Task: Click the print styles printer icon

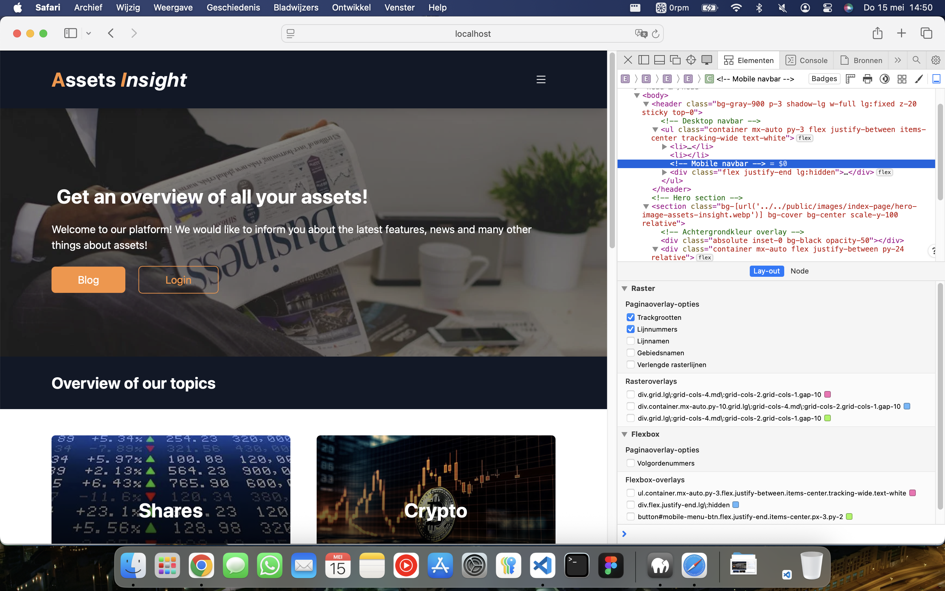Action: pyautogui.click(x=867, y=79)
